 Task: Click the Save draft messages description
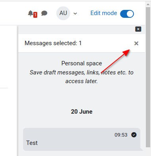point(82,77)
